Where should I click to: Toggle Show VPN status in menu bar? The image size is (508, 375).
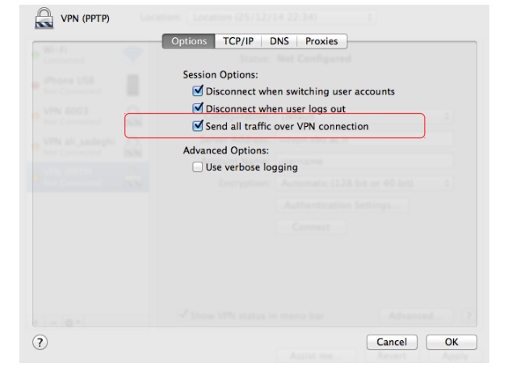click(183, 315)
